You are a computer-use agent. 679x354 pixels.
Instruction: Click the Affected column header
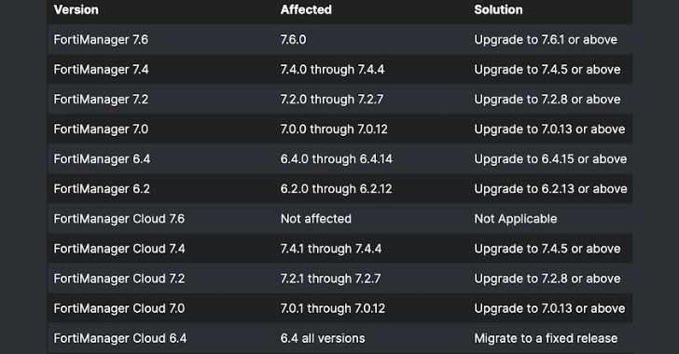(306, 9)
